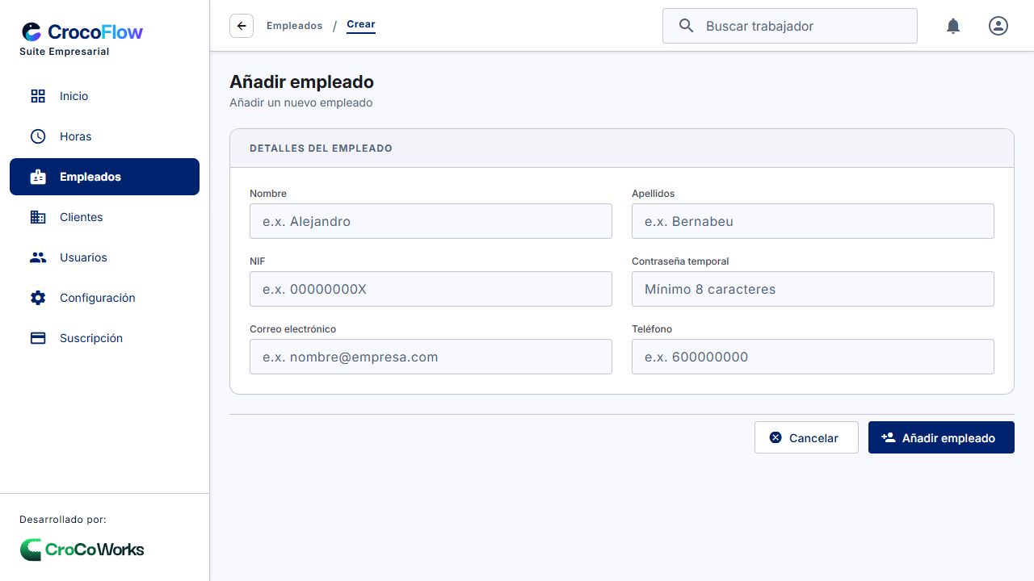Image resolution: width=1034 pixels, height=581 pixels.
Task: Click the back arrow button
Action: point(242,26)
